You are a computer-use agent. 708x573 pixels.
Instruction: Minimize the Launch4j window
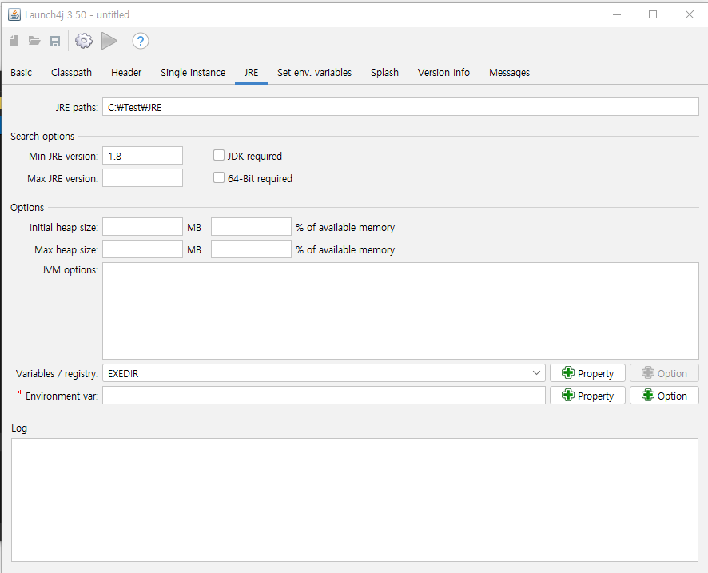point(617,14)
